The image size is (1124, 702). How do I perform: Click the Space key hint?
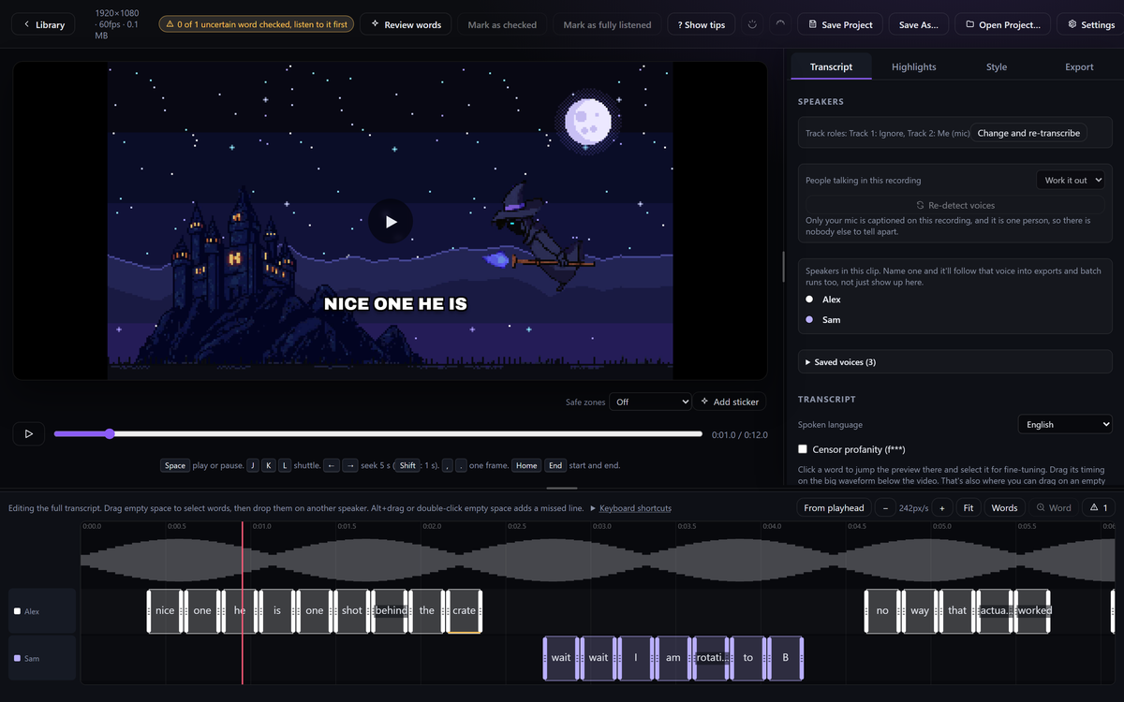pyautogui.click(x=175, y=465)
